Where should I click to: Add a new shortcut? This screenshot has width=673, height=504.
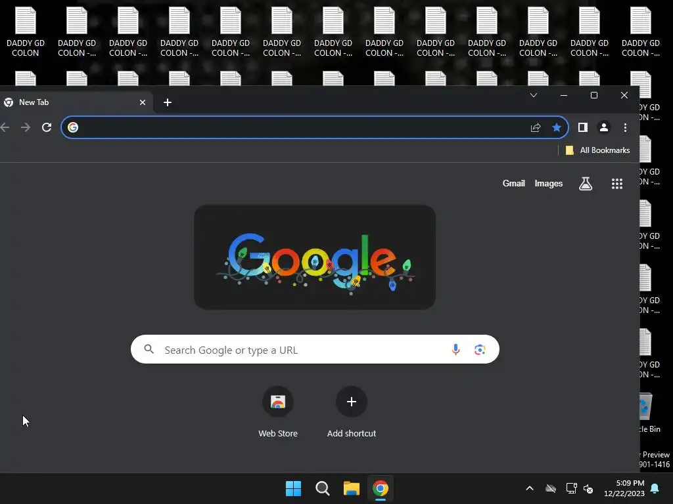pos(352,412)
